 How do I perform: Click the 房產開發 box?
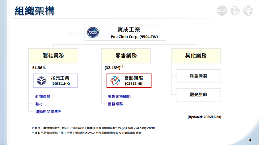click(x=199, y=76)
